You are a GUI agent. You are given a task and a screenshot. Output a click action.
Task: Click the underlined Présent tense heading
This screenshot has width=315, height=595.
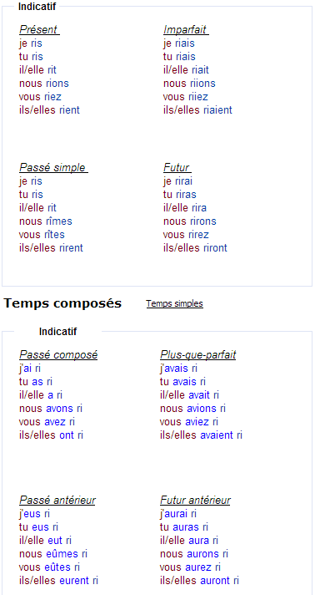click(x=39, y=29)
